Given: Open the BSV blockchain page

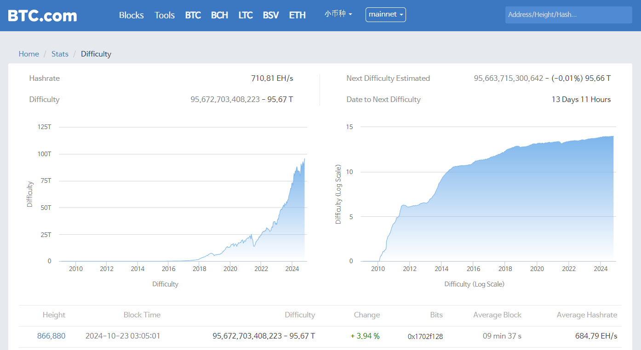Looking at the screenshot, I should [x=271, y=15].
